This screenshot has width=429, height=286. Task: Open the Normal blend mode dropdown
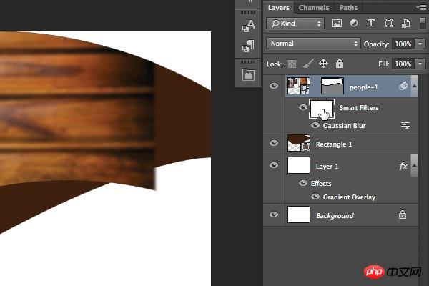click(314, 44)
